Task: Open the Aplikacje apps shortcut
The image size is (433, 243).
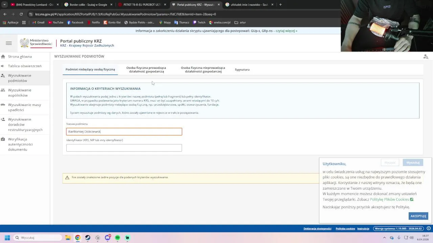Action: click(10, 23)
